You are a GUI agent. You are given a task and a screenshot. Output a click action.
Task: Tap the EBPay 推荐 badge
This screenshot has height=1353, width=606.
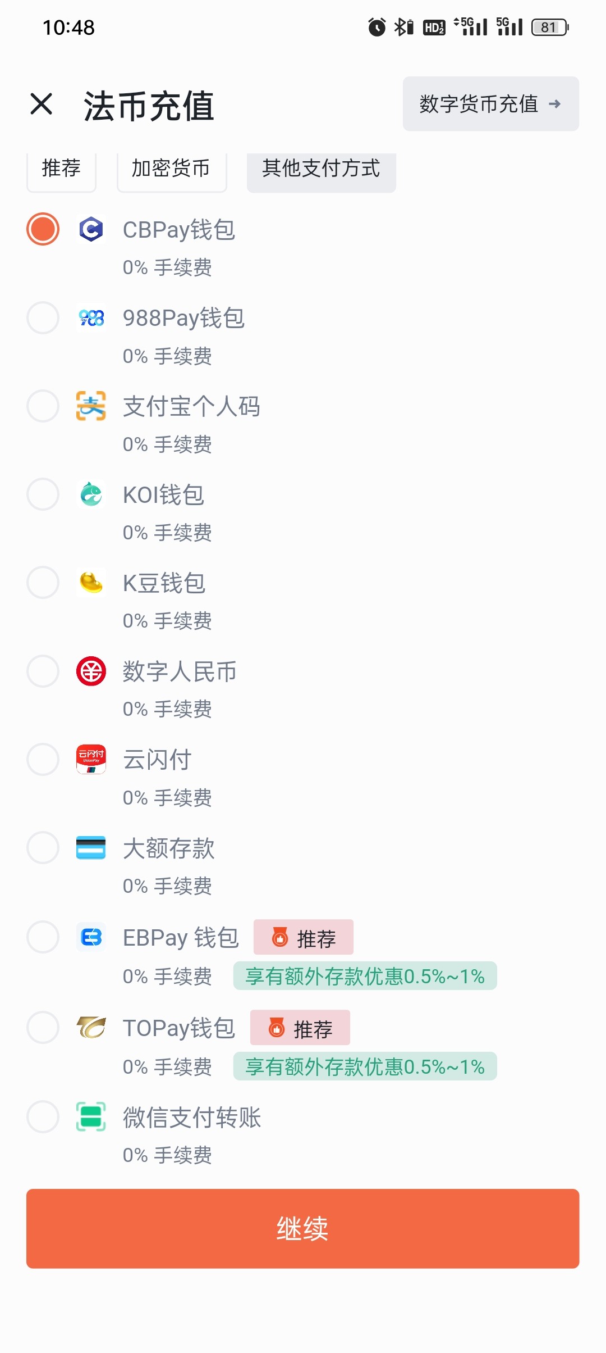pos(304,937)
